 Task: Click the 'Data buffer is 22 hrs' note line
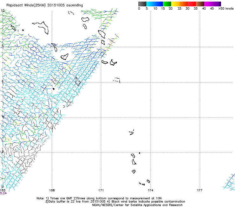115,202
